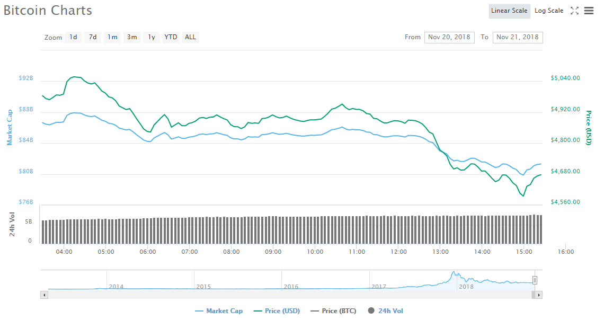The image size is (604, 320).
Task: Toggle Price (BTC) series in legend
Action: 333,311
